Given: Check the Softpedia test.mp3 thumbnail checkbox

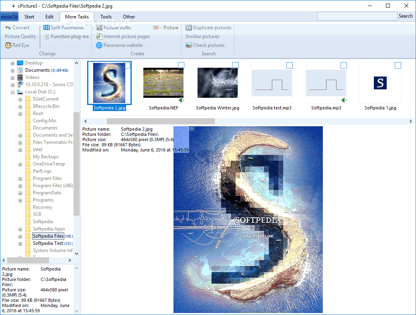Looking at the screenshot, I should tap(290, 65).
